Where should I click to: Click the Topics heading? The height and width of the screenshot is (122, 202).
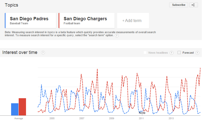11,5
